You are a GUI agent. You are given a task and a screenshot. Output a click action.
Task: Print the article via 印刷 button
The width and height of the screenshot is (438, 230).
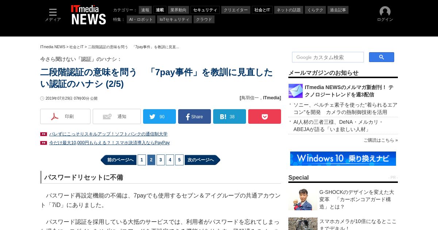pos(65,116)
